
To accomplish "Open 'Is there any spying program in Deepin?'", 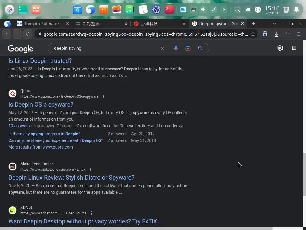I will (x=44, y=134).
